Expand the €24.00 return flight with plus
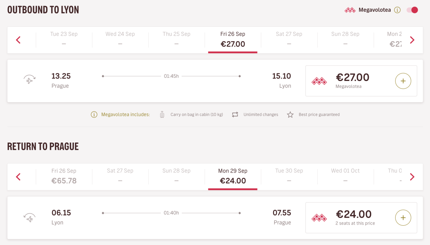This screenshot has height=245, width=430. point(403,217)
